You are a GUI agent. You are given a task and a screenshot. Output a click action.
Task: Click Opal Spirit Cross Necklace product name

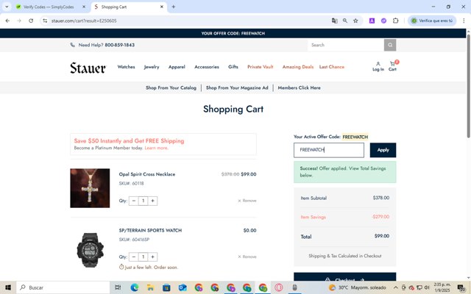tap(147, 174)
